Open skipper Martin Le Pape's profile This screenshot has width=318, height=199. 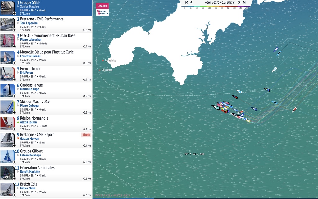pyautogui.click(x=30, y=89)
